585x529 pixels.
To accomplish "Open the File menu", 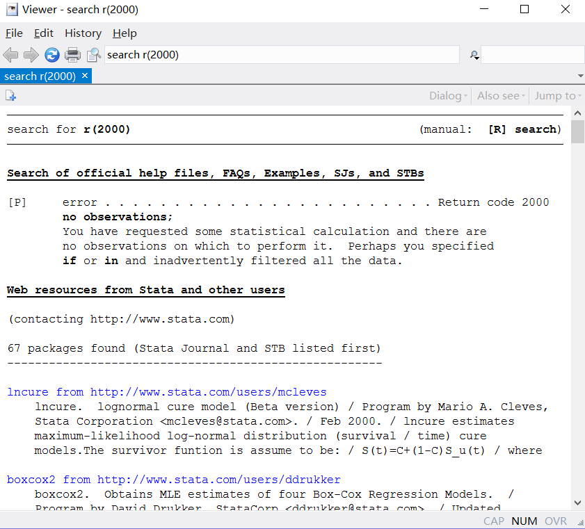I will (14, 33).
